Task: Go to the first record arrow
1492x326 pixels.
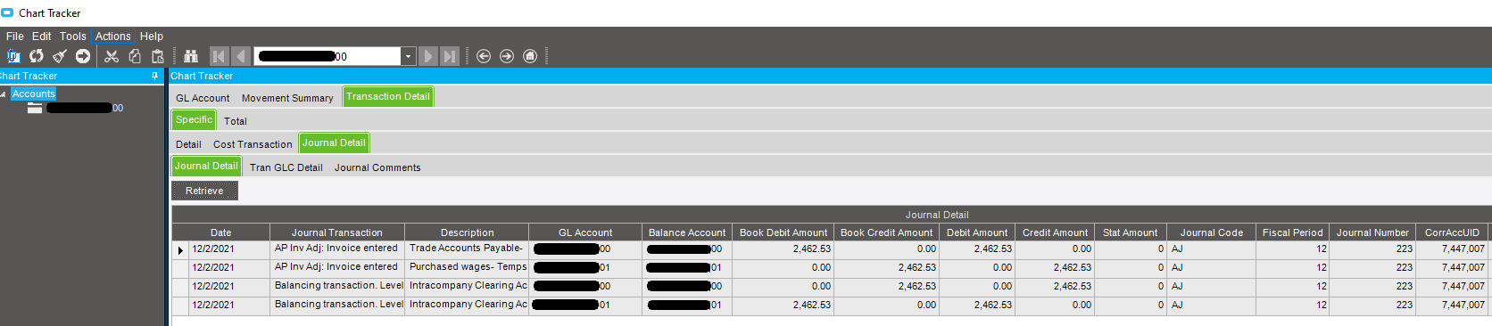Action: coord(219,56)
